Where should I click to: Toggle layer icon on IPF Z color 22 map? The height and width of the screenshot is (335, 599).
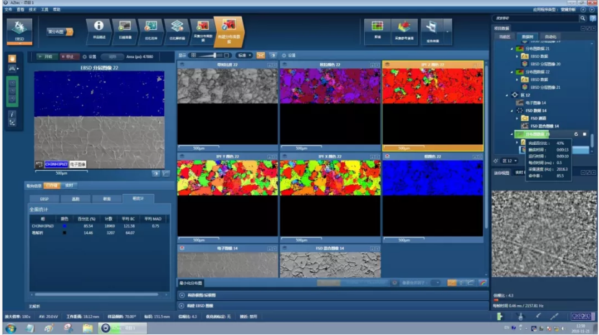coord(387,65)
